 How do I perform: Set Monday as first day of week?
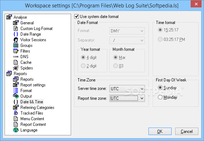[160, 97]
